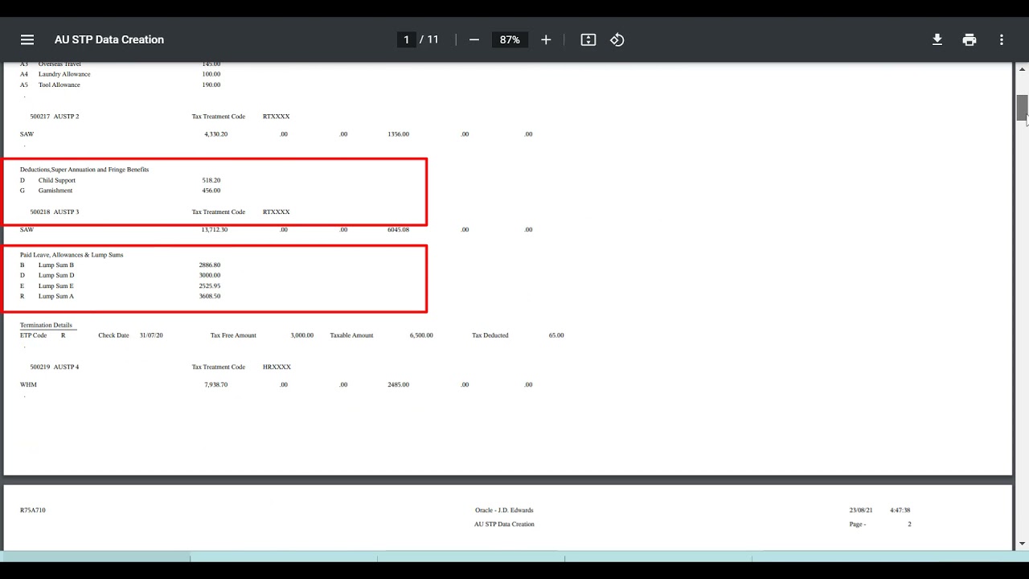
Task: Open the more actions menu
Action: click(1002, 39)
